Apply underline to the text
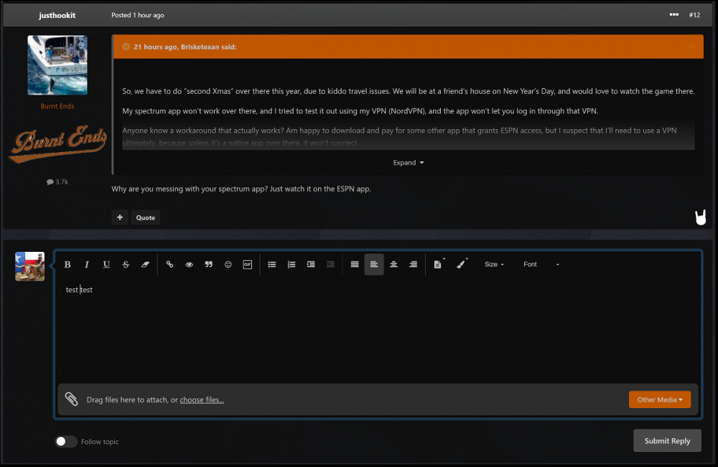The image size is (718, 467). (x=106, y=264)
